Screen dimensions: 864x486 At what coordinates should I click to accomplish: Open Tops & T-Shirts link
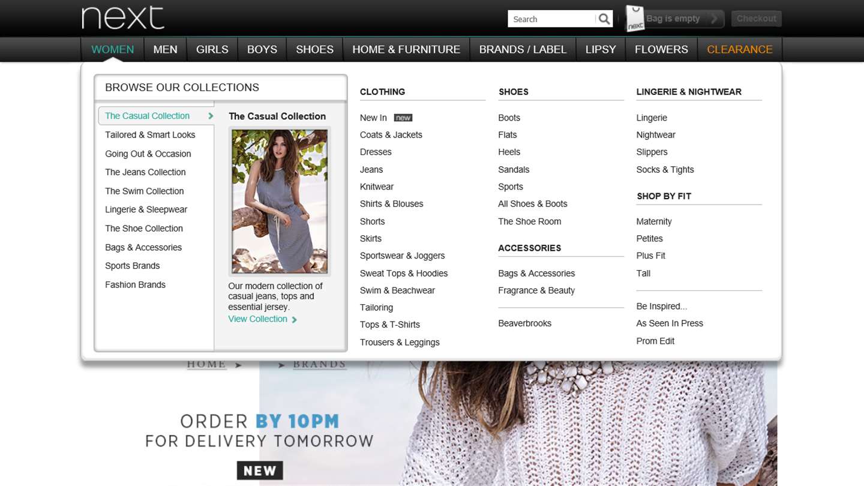pyautogui.click(x=390, y=325)
